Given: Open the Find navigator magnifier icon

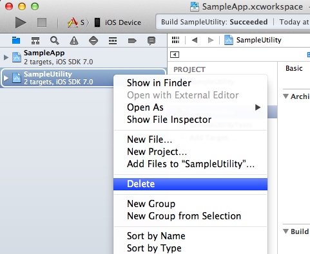Looking at the screenshot, I should click(55, 41).
